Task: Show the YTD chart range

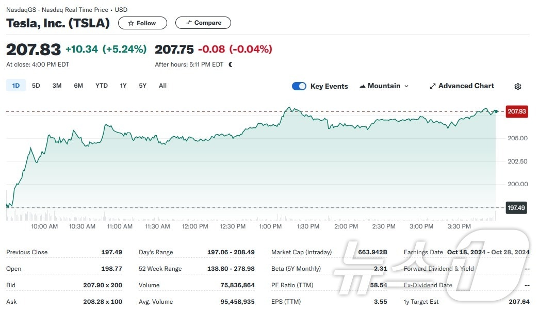Action: [102, 86]
